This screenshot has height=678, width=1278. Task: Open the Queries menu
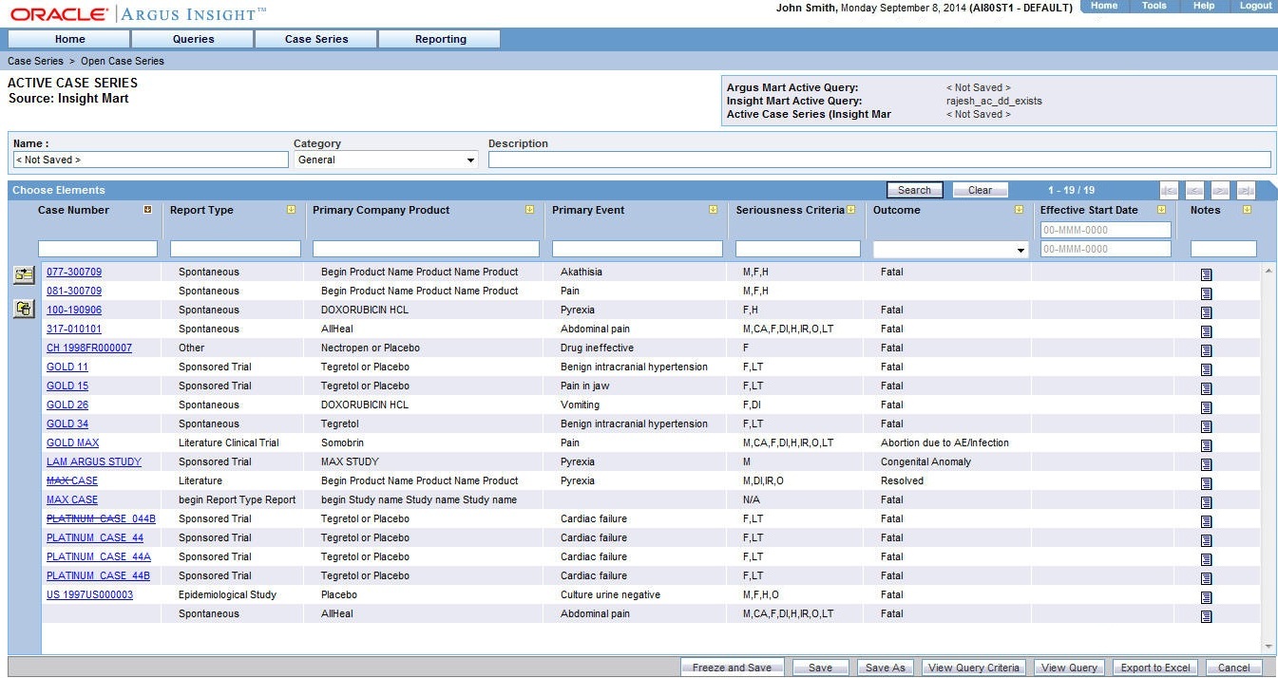[x=193, y=39]
